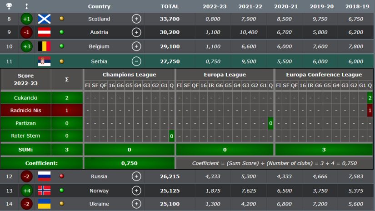Click the 2020-21 season column header

(286, 6)
